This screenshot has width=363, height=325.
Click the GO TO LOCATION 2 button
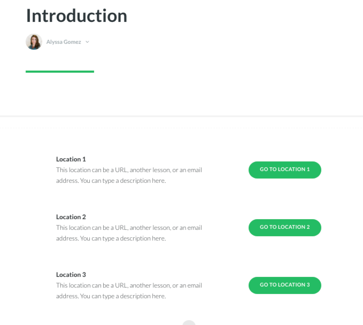point(285,228)
